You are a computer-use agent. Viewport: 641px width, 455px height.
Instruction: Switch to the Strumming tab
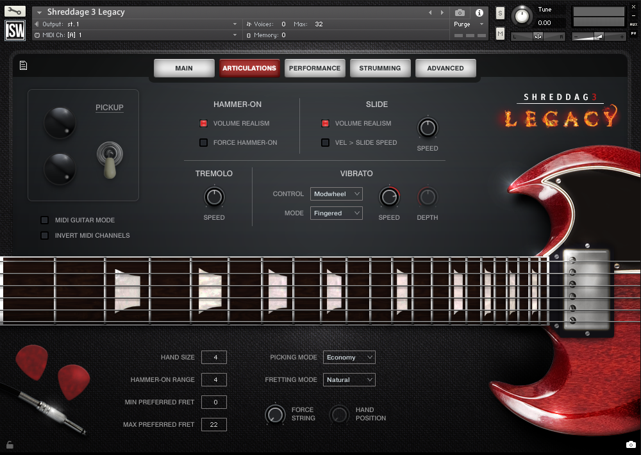(x=380, y=68)
